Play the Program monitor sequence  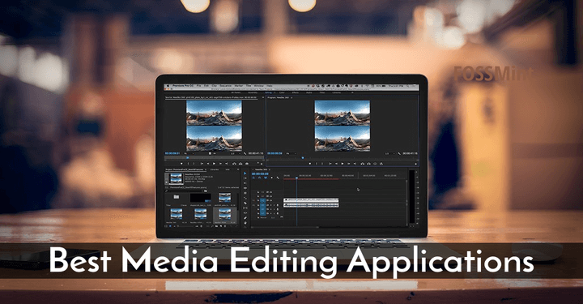click(343, 164)
